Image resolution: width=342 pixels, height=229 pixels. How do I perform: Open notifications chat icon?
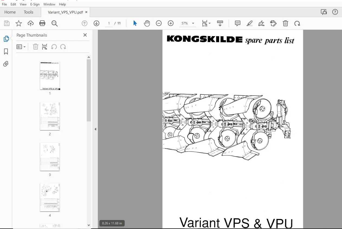(x=324, y=12)
